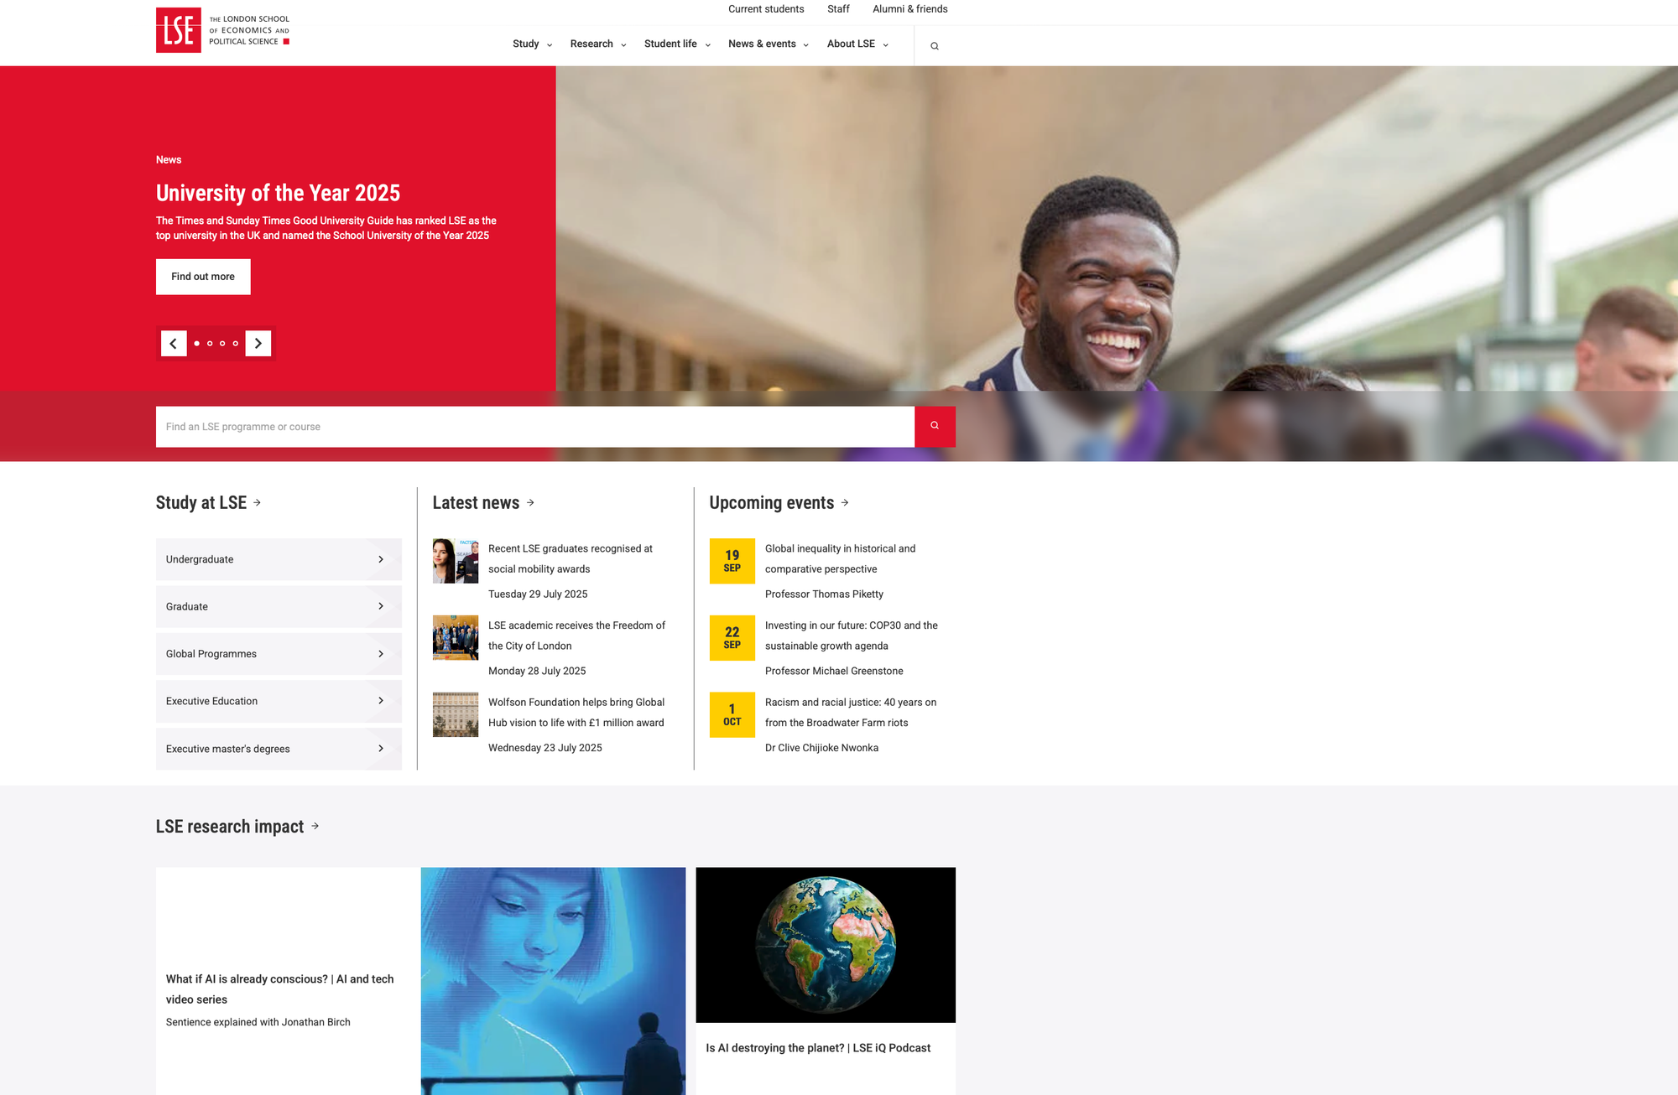Open the site search magnifier icon

(x=934, y=45)
